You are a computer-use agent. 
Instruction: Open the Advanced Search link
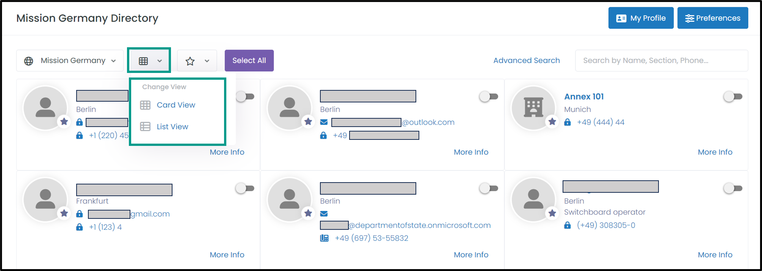click(527, 60)
